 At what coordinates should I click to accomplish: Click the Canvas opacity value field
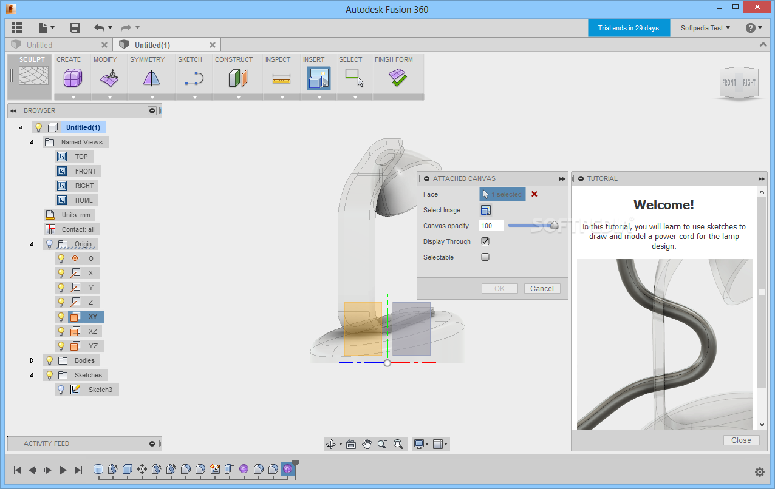point(491,226)
